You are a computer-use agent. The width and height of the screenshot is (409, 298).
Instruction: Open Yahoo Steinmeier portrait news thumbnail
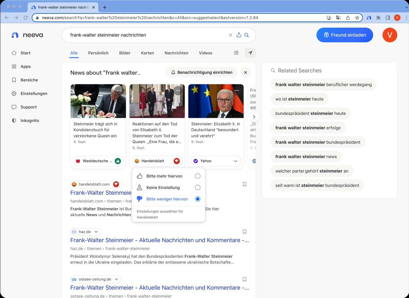[216, 101]
